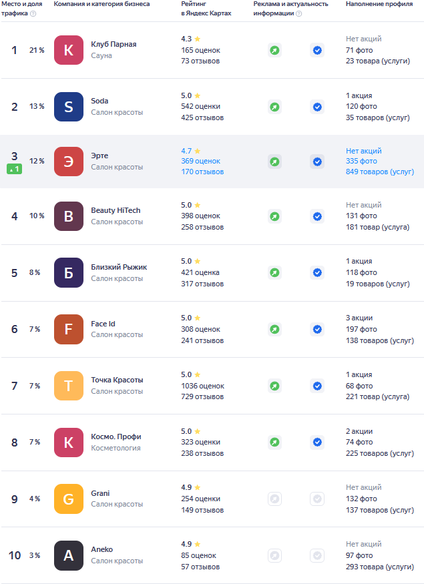Click inactive verified badge in Aneko row

tap(317, 556)
